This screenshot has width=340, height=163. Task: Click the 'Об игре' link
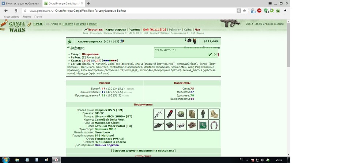click(x=81, y=24)
